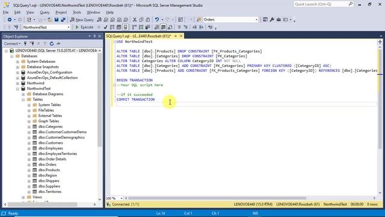Toggle Include Live Query Statistics
The width and height of the screenshot is (385, 217).
[x=141, y=27]
